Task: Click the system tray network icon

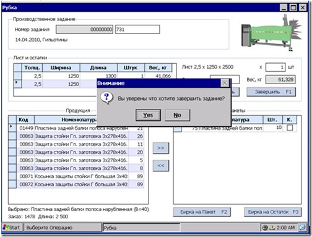Action: tap(273, 228)
